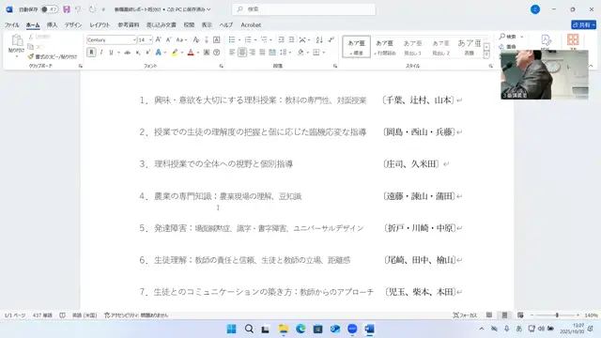Image resolution: width=601 pixels, height=338 pixels.
Task: Open the Century font name dropdown
Action: click(x=134, y=39)
